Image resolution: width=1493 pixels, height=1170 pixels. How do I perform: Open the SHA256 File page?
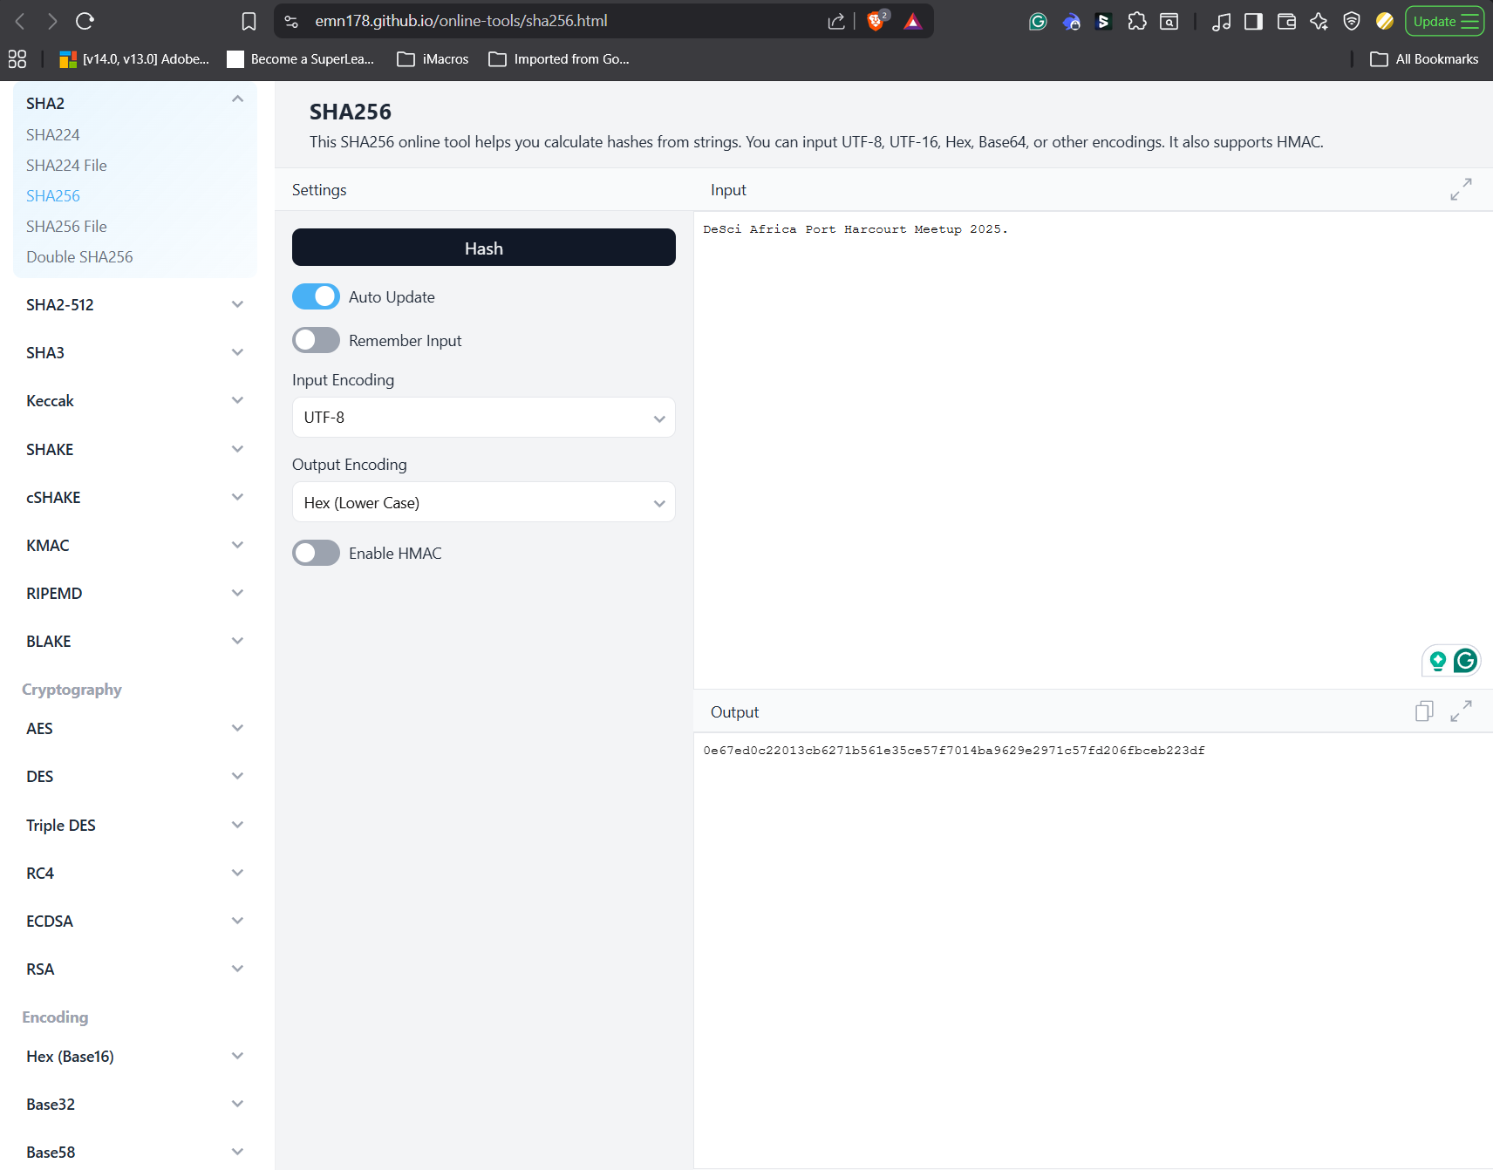coord(66,227)
